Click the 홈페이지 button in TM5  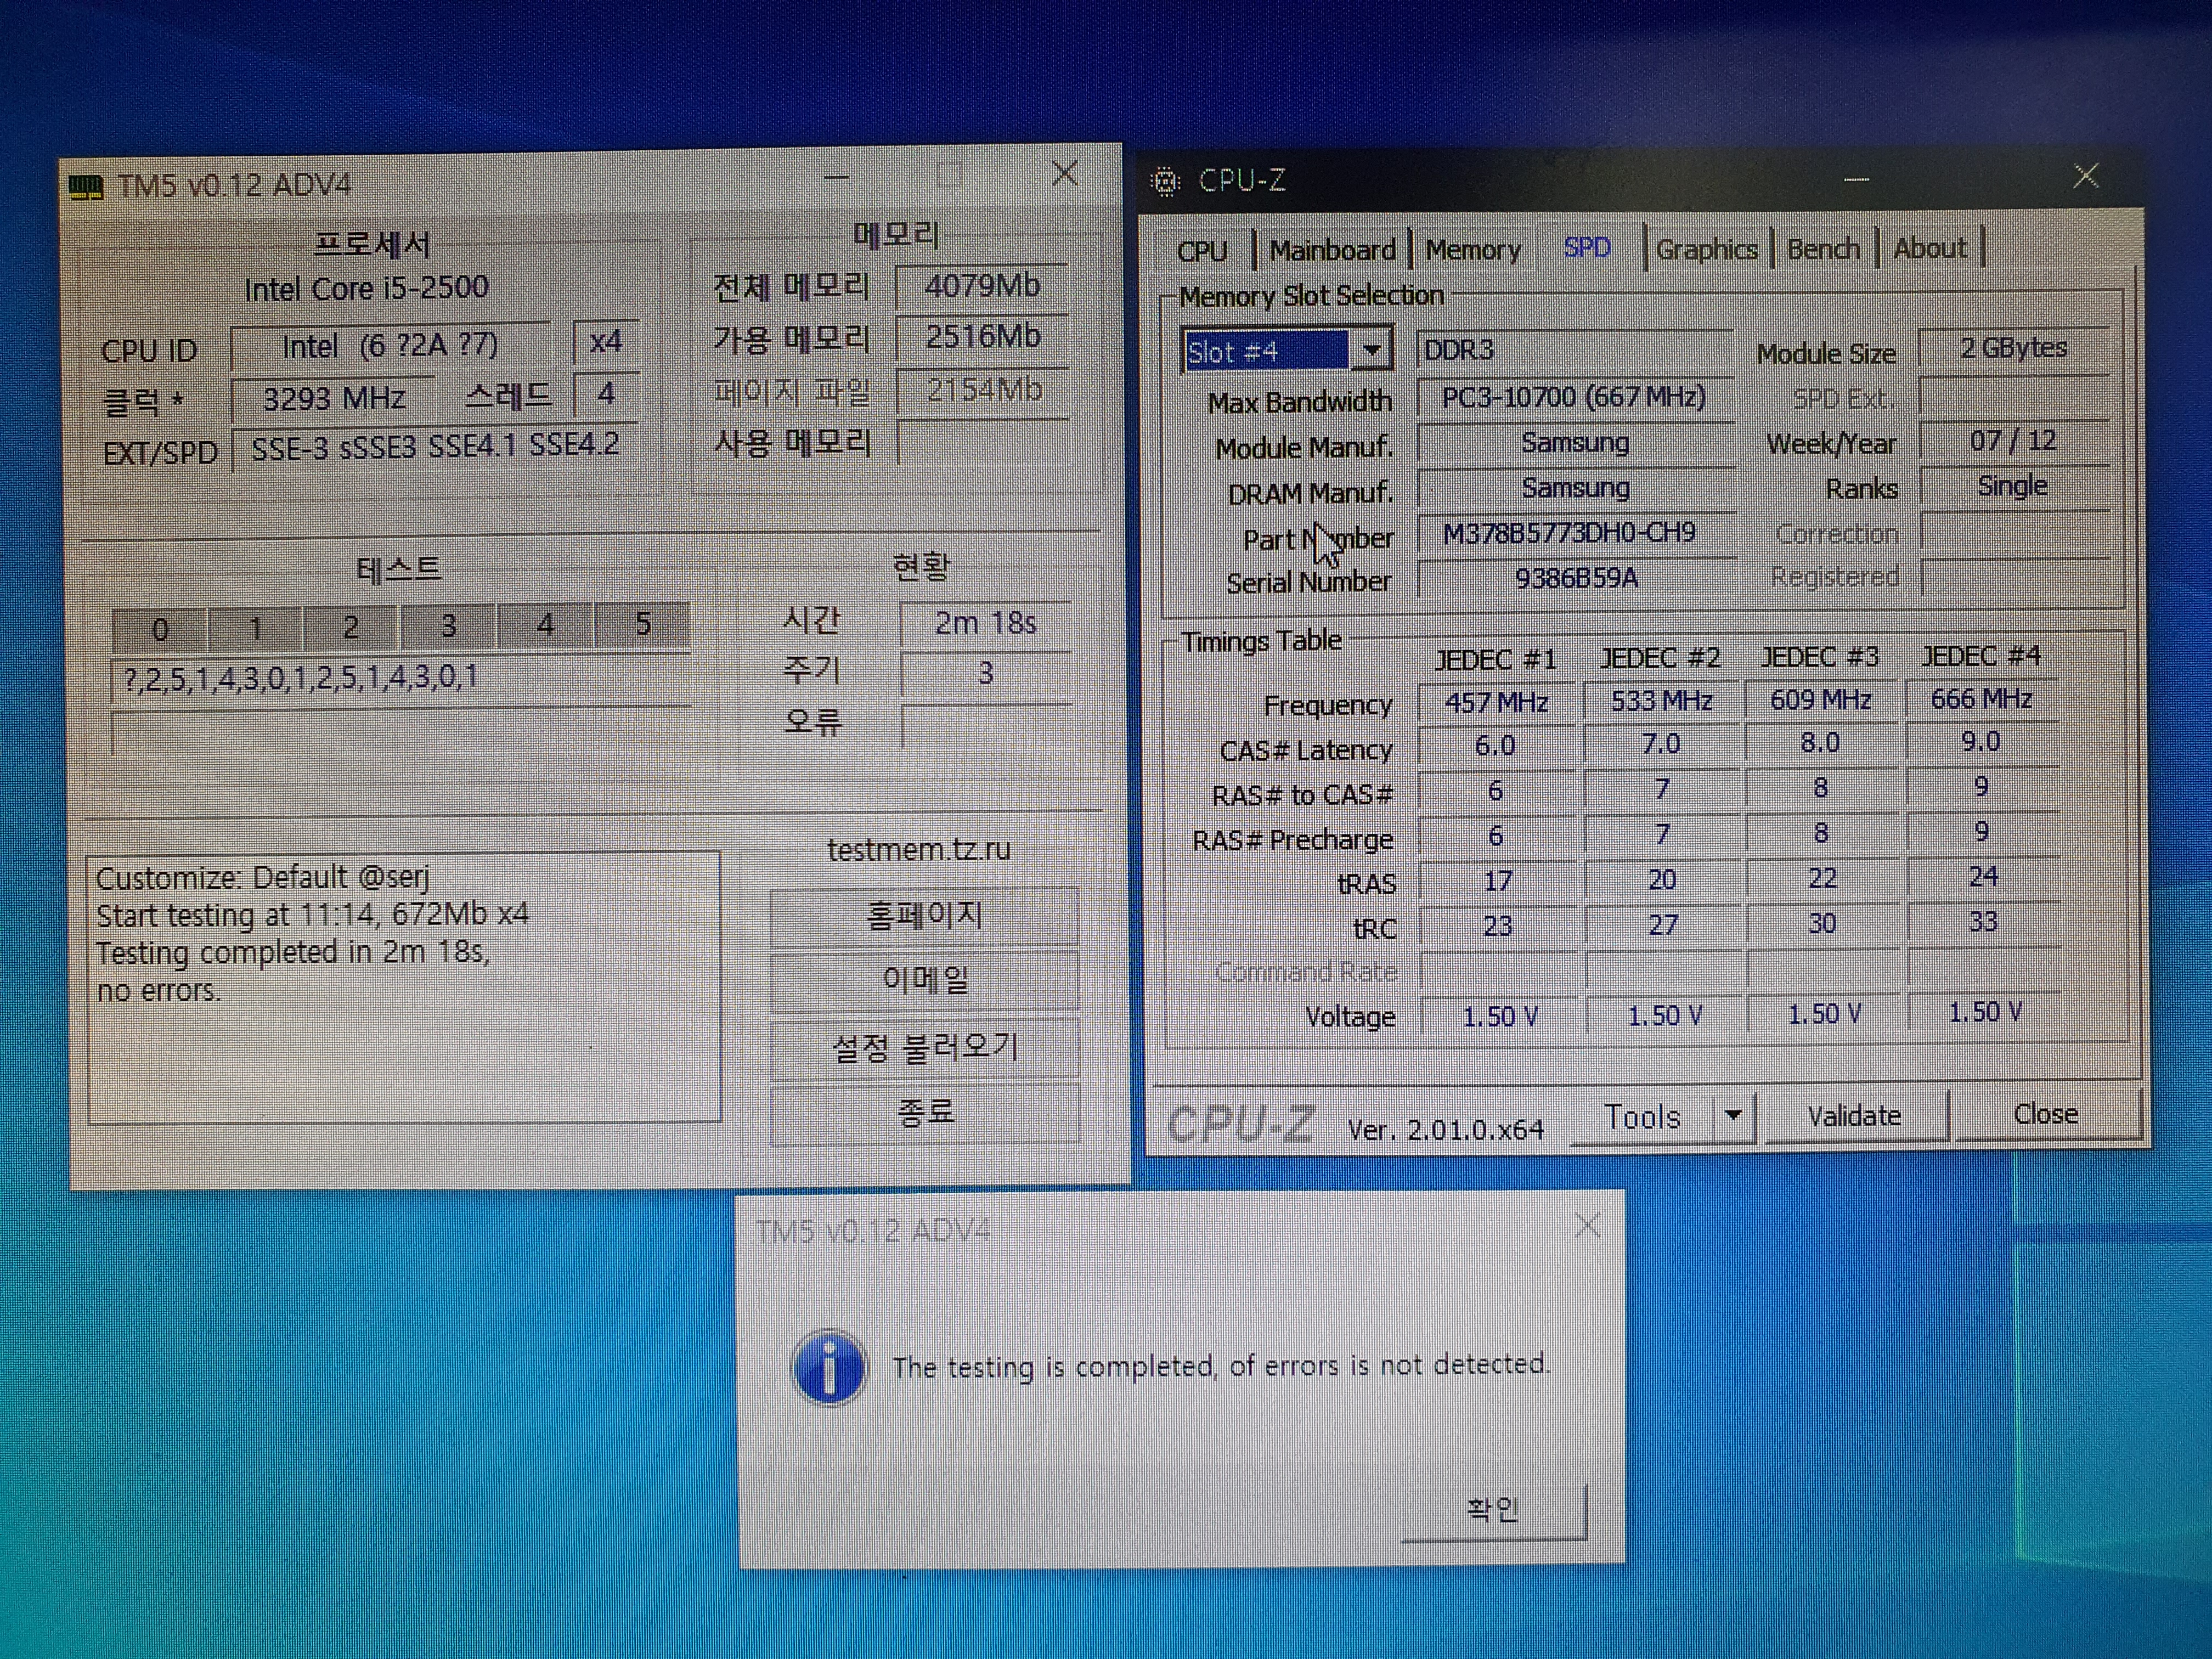click(x=924, y=915)
